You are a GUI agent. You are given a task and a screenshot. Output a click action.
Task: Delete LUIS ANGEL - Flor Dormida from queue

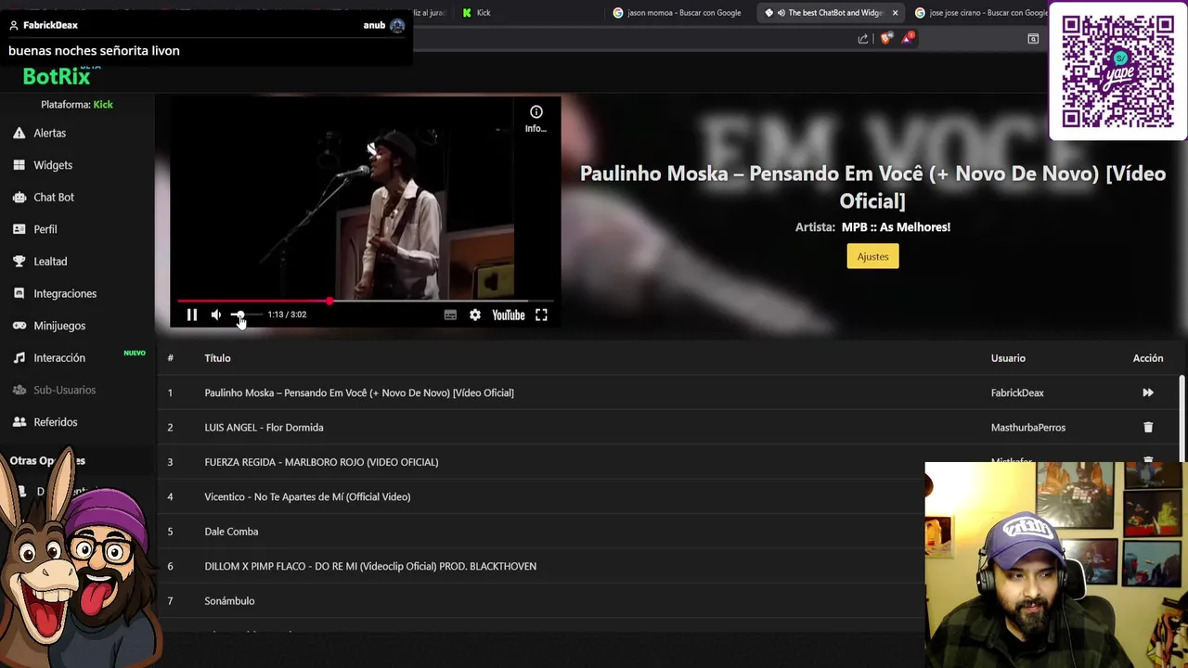[1148, 427]
